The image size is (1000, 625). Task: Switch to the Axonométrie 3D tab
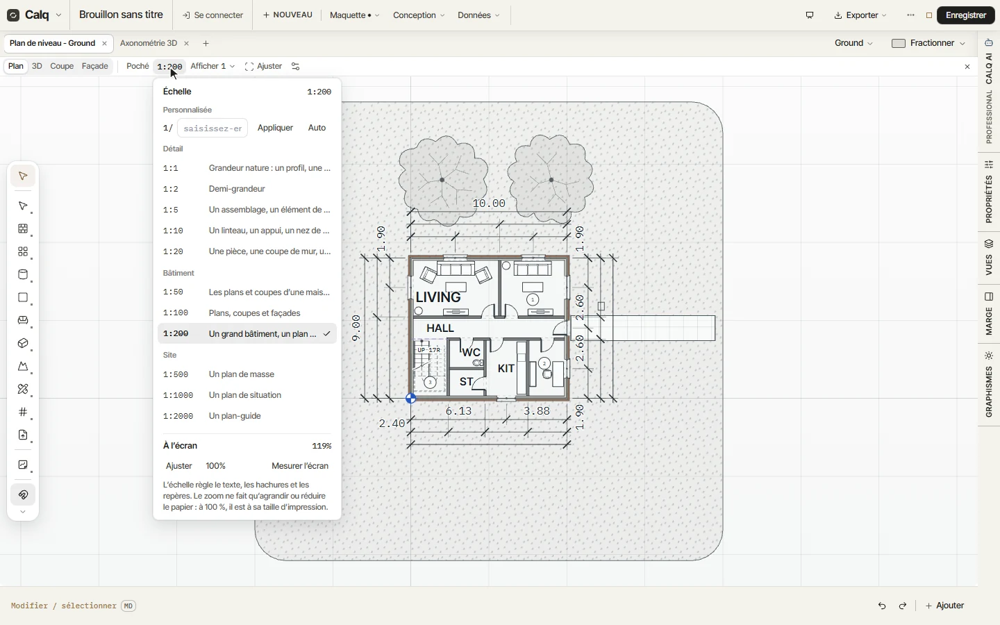[149, 44]
